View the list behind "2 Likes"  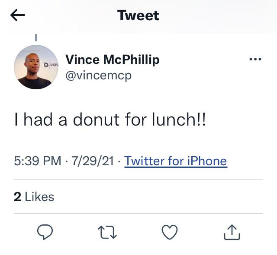point(34,197)
